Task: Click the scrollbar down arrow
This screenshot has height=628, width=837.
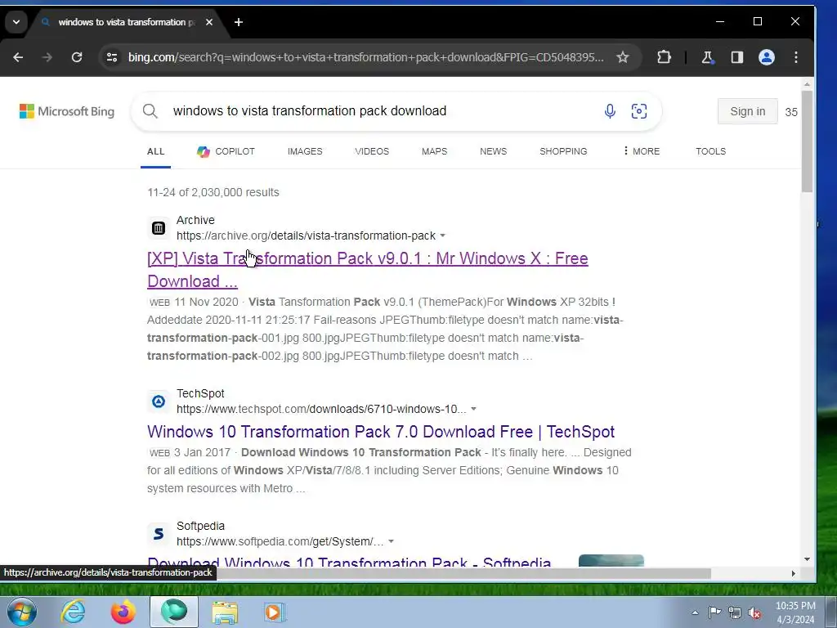Action: [x=807, y=559]
